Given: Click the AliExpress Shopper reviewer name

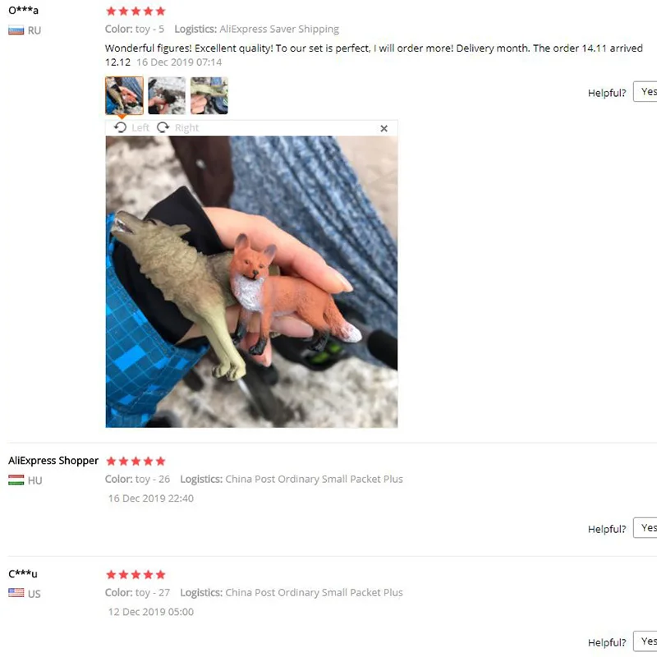Looking at the screenshot, I should pyautogui.click(x=53, y=461).
